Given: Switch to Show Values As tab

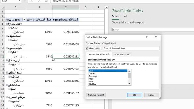Looking at the screenshot, I should [121, 54].
